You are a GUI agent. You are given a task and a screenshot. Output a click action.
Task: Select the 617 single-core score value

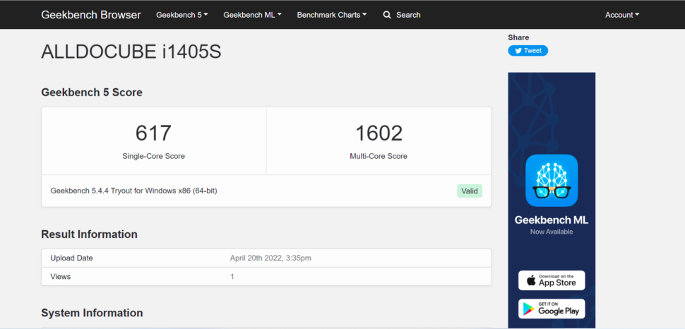(153, 133)
